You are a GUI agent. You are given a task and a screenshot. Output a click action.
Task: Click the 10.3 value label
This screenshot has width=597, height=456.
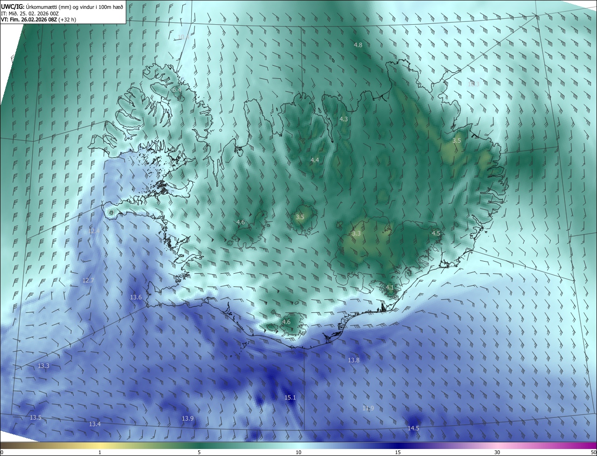click(x=473, y=84)
